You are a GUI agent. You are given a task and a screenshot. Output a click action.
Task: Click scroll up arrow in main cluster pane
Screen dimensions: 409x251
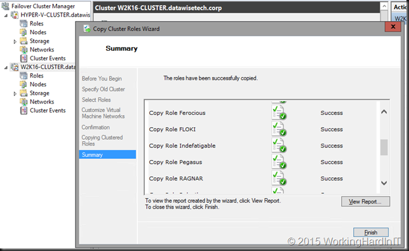384,6
